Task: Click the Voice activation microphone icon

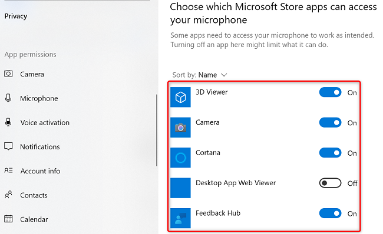Action: [8, 122]
